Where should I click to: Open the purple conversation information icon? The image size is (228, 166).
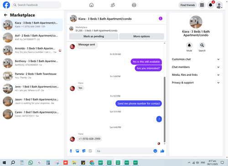(161, 19)
